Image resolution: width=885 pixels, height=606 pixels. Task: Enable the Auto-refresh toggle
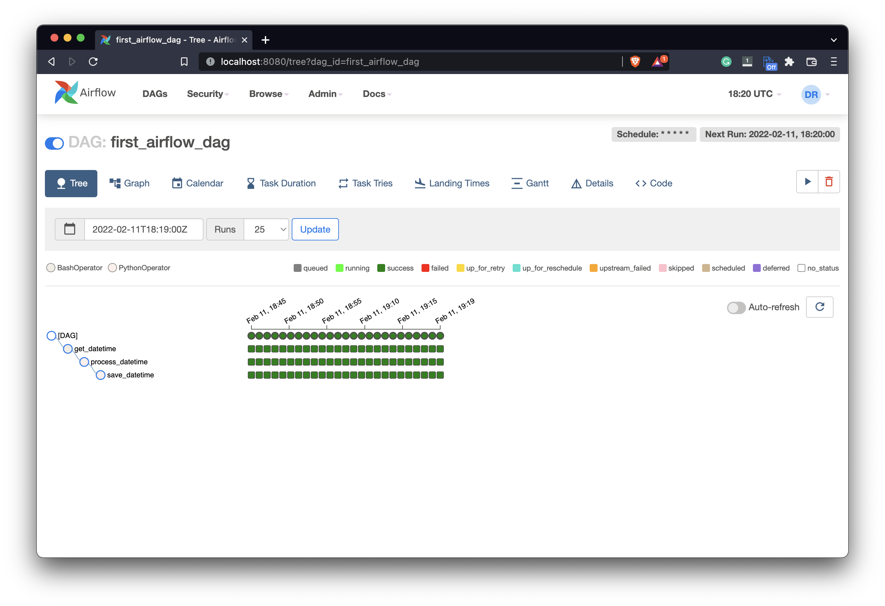tap(736, 308)
